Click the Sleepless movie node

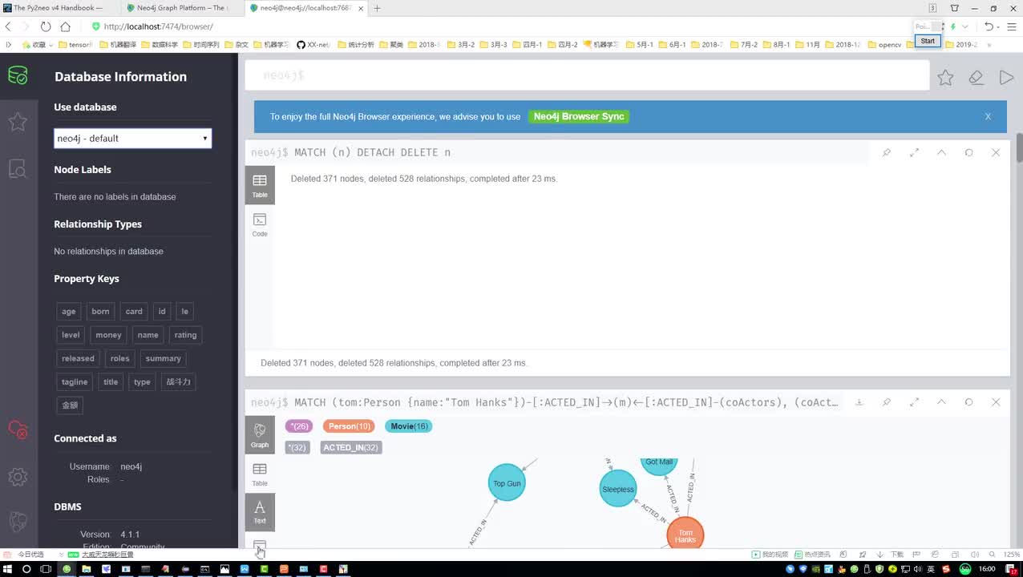(x=618, y=489)
